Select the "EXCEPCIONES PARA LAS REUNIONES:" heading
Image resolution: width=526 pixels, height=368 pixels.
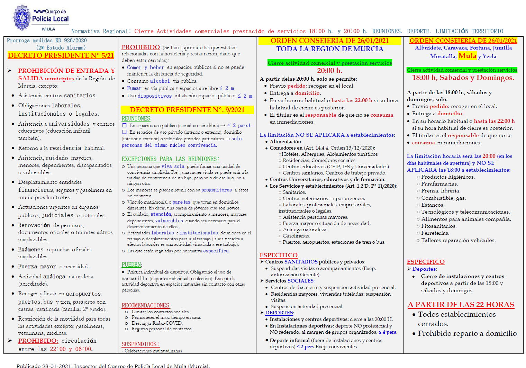tap(170, 159)
